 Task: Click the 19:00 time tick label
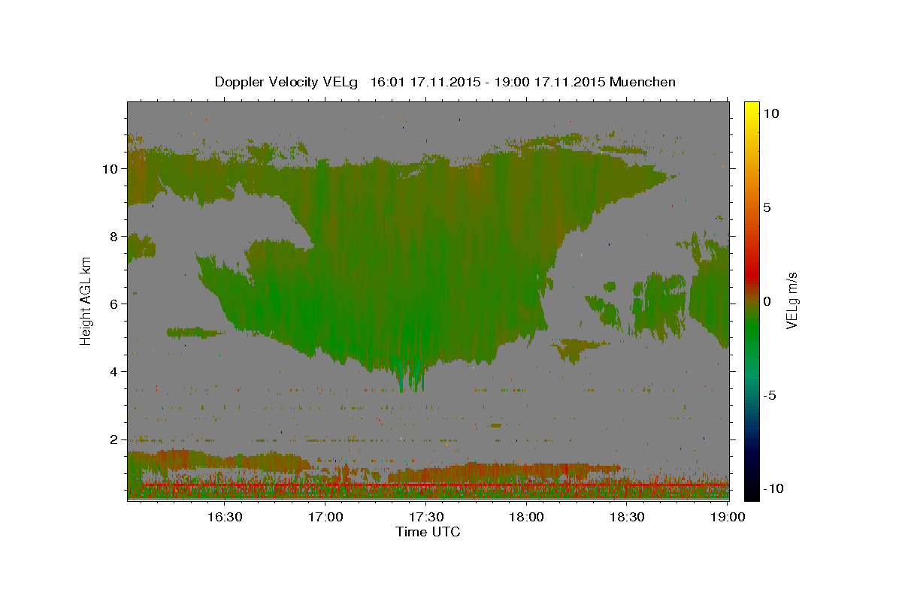(727, 517)
